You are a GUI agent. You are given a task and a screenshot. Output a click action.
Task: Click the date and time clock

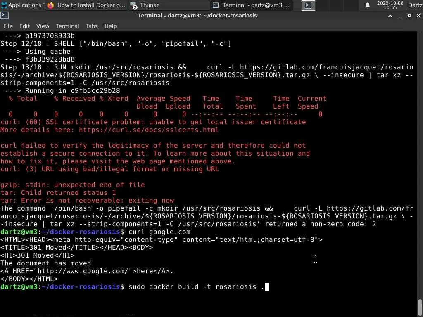click(x=390, y=5)
